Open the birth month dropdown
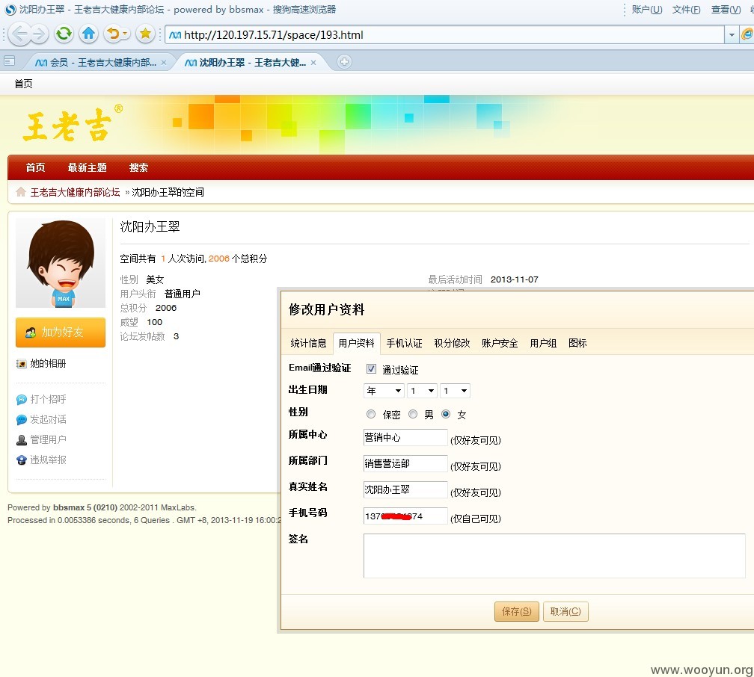The width and height of the screenshot is (754, 677). pyautogui.click(x=422, y=391)
